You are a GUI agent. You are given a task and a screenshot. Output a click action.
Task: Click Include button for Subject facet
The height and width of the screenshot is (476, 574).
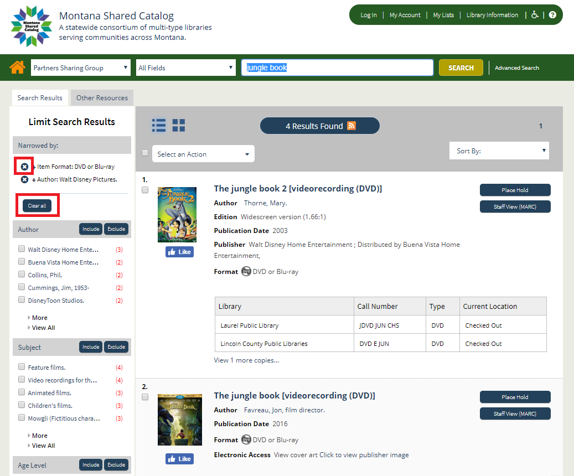[91, 346]
